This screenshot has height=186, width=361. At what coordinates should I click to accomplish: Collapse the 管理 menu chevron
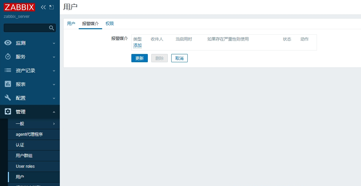tap(54, 112)
